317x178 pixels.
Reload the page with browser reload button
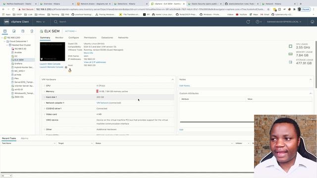click(13, 9)
